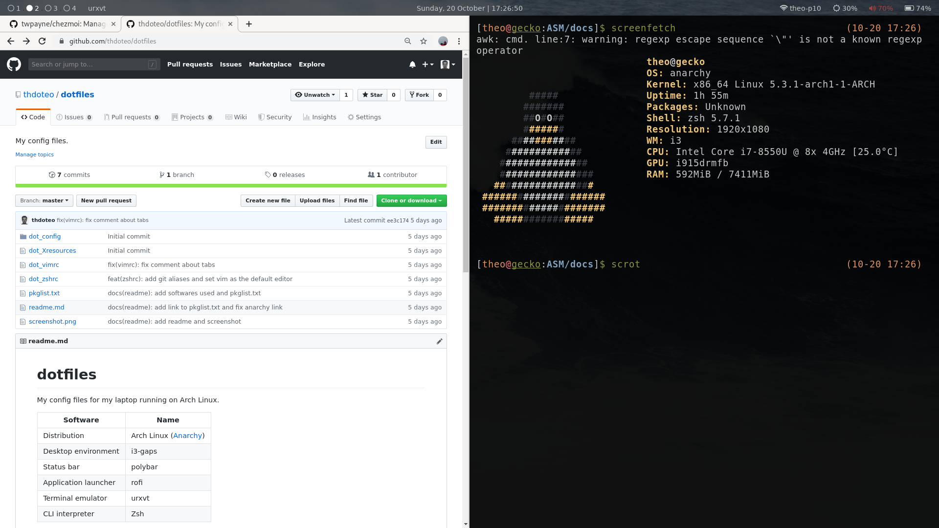Switch to workspace 1 in the i3 bar
939x528 pixels.
tap(14, 8)
